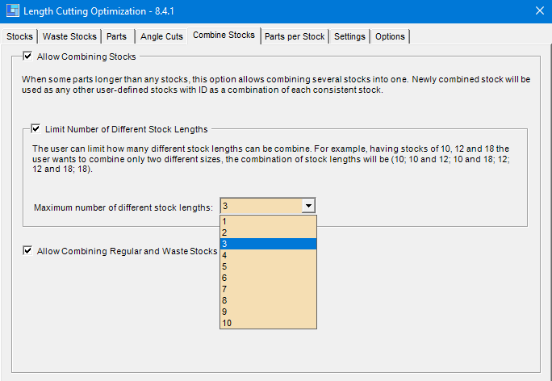
Task: Open the Angle Cuts tab
Action: pos(161,36)
